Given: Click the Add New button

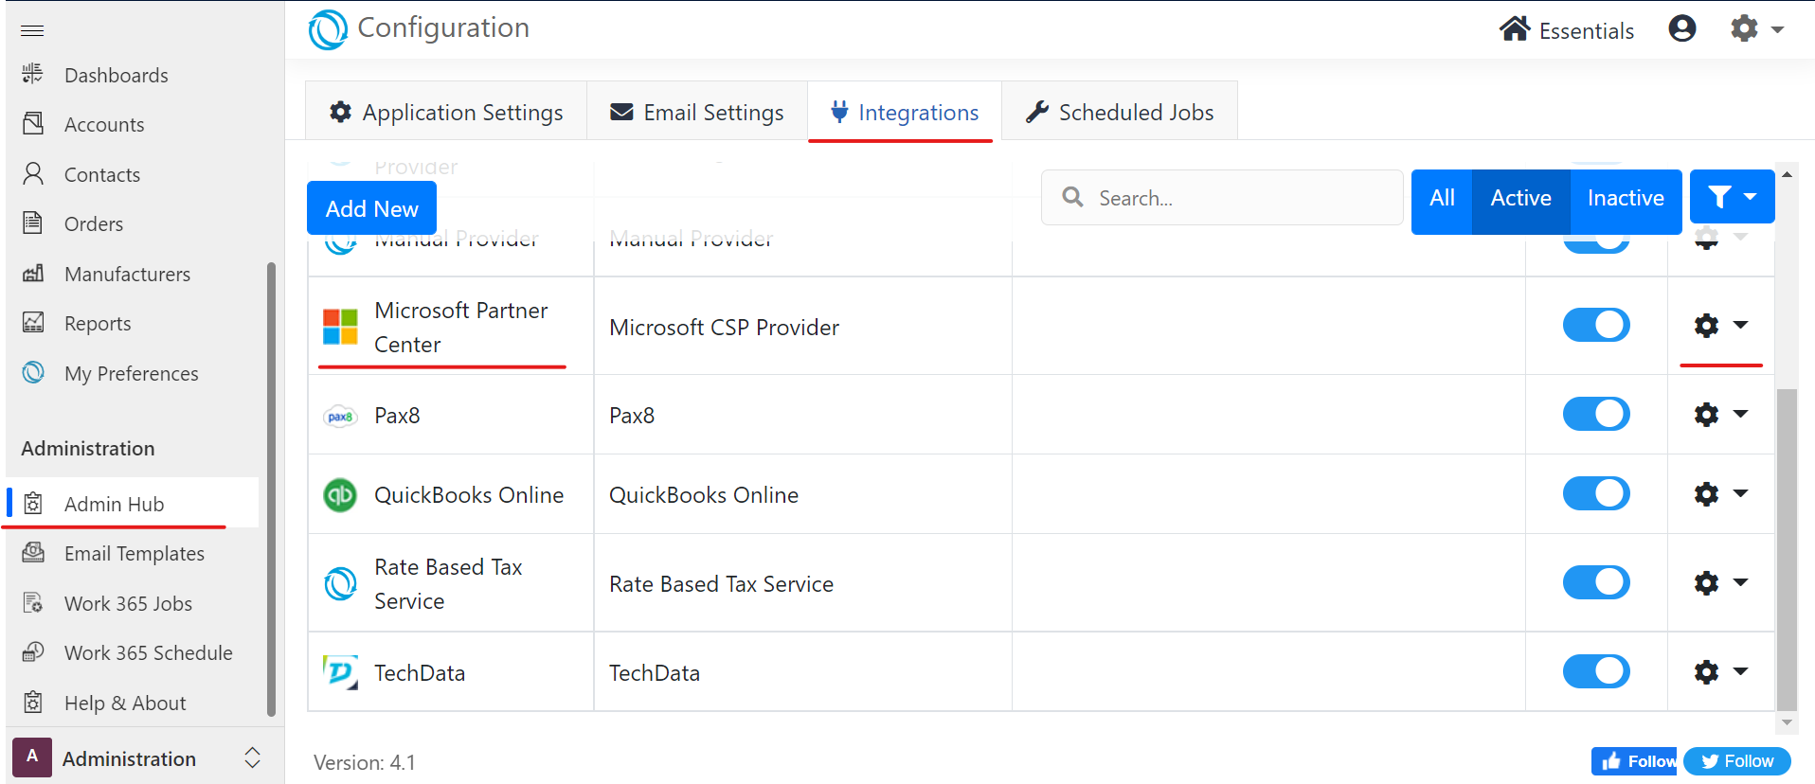Looking at the screenshot, I should coord(371,208).
